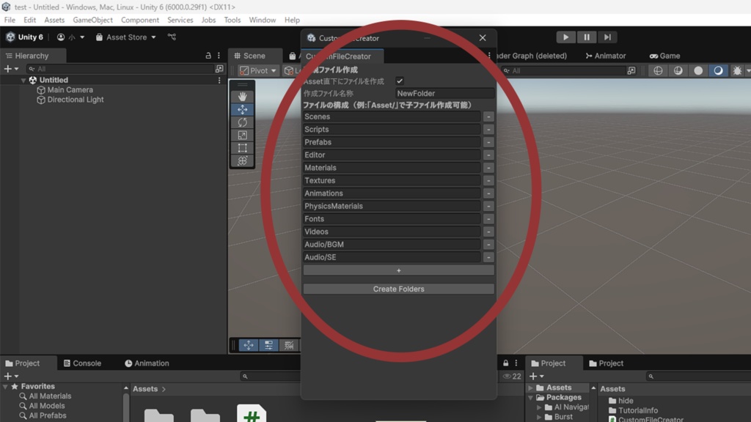751x422 pixels.
Task: Select the Hand view tool
Action: [x=242, y=97]
